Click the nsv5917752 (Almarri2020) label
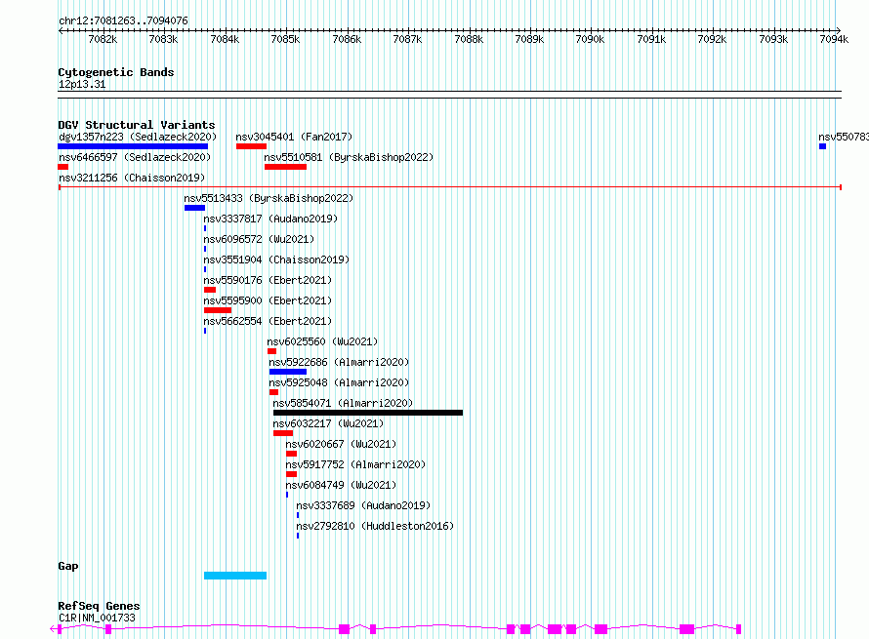This screenshot has width=869, height=639. (355, 464)
